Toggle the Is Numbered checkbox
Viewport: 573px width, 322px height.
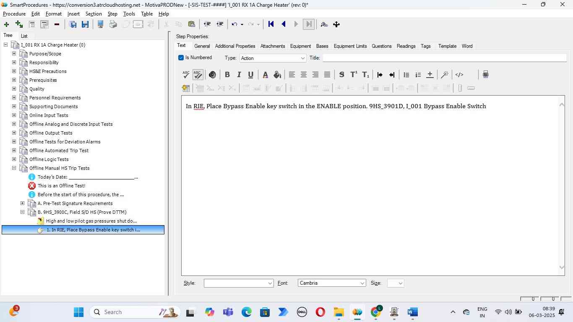[181, 58]
